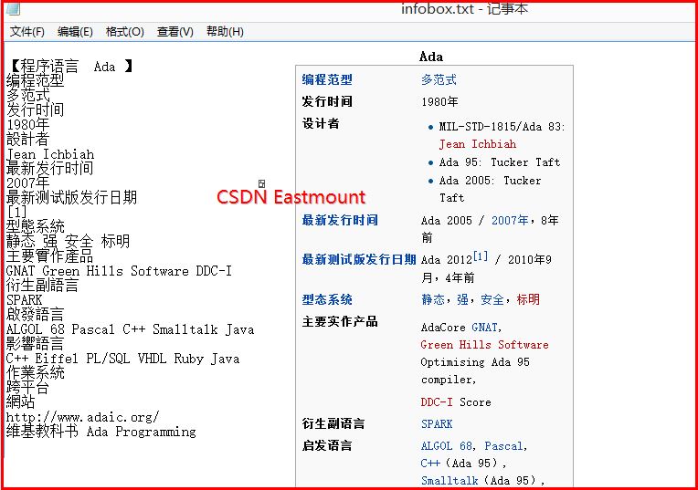Click the SPARK line in Notepad

click(x=24, y=299)
